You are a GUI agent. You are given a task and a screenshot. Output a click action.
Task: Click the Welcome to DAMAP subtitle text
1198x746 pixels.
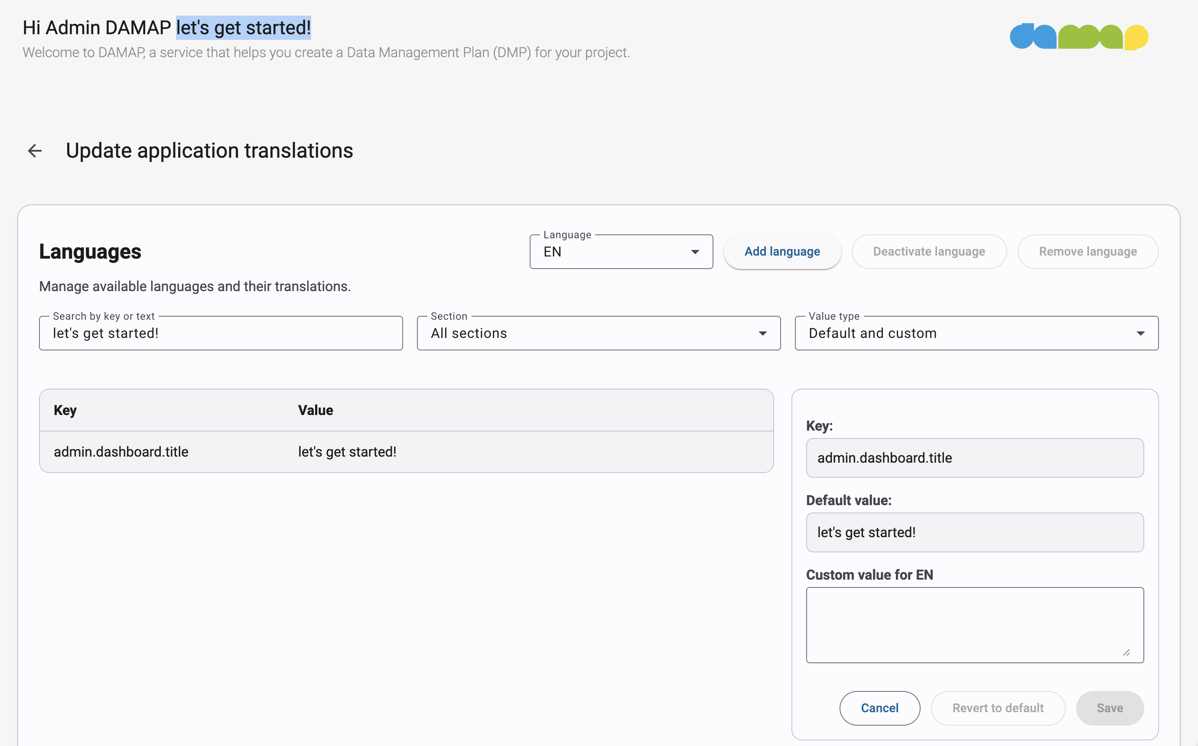point(326,52)
